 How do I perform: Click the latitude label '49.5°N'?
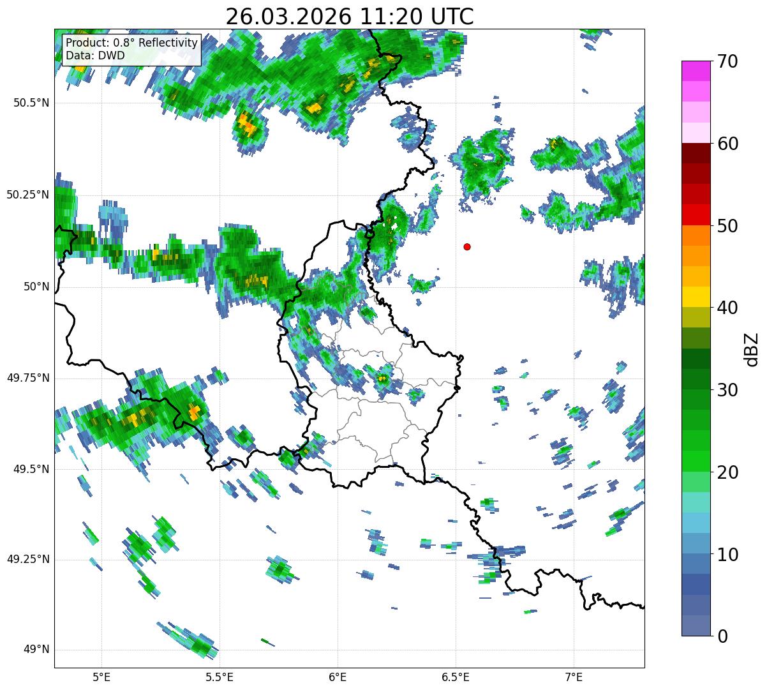tap(31, 469)
